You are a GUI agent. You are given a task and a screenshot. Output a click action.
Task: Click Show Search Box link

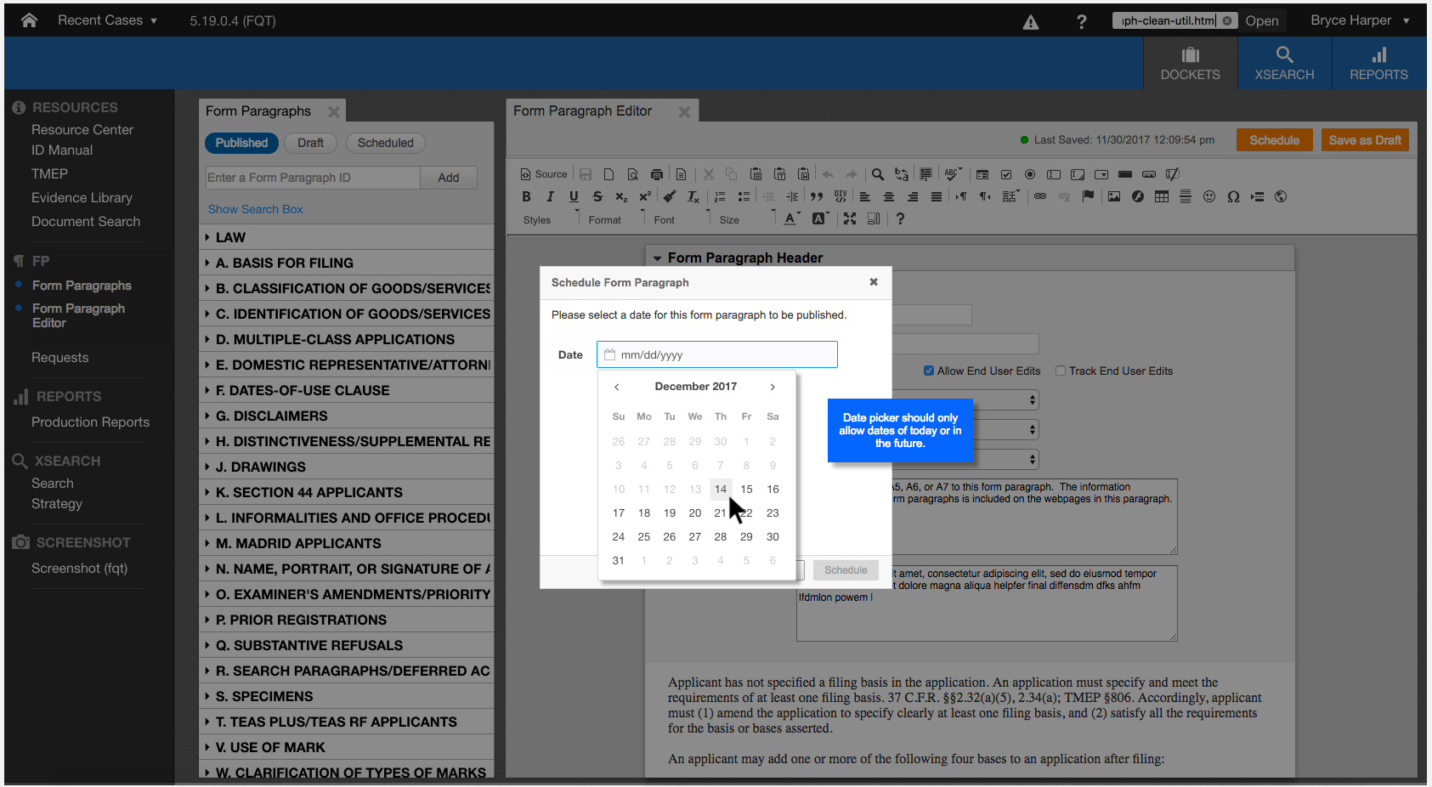tap(255, 209)
